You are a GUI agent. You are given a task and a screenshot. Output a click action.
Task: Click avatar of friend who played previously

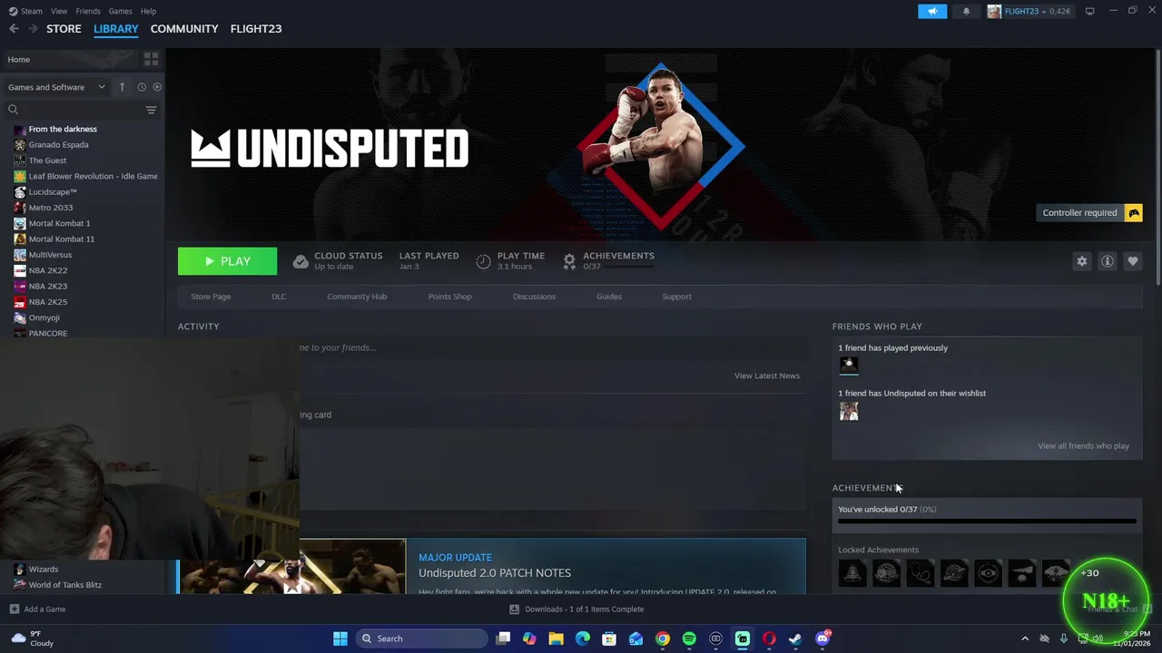tap(849, 365)
